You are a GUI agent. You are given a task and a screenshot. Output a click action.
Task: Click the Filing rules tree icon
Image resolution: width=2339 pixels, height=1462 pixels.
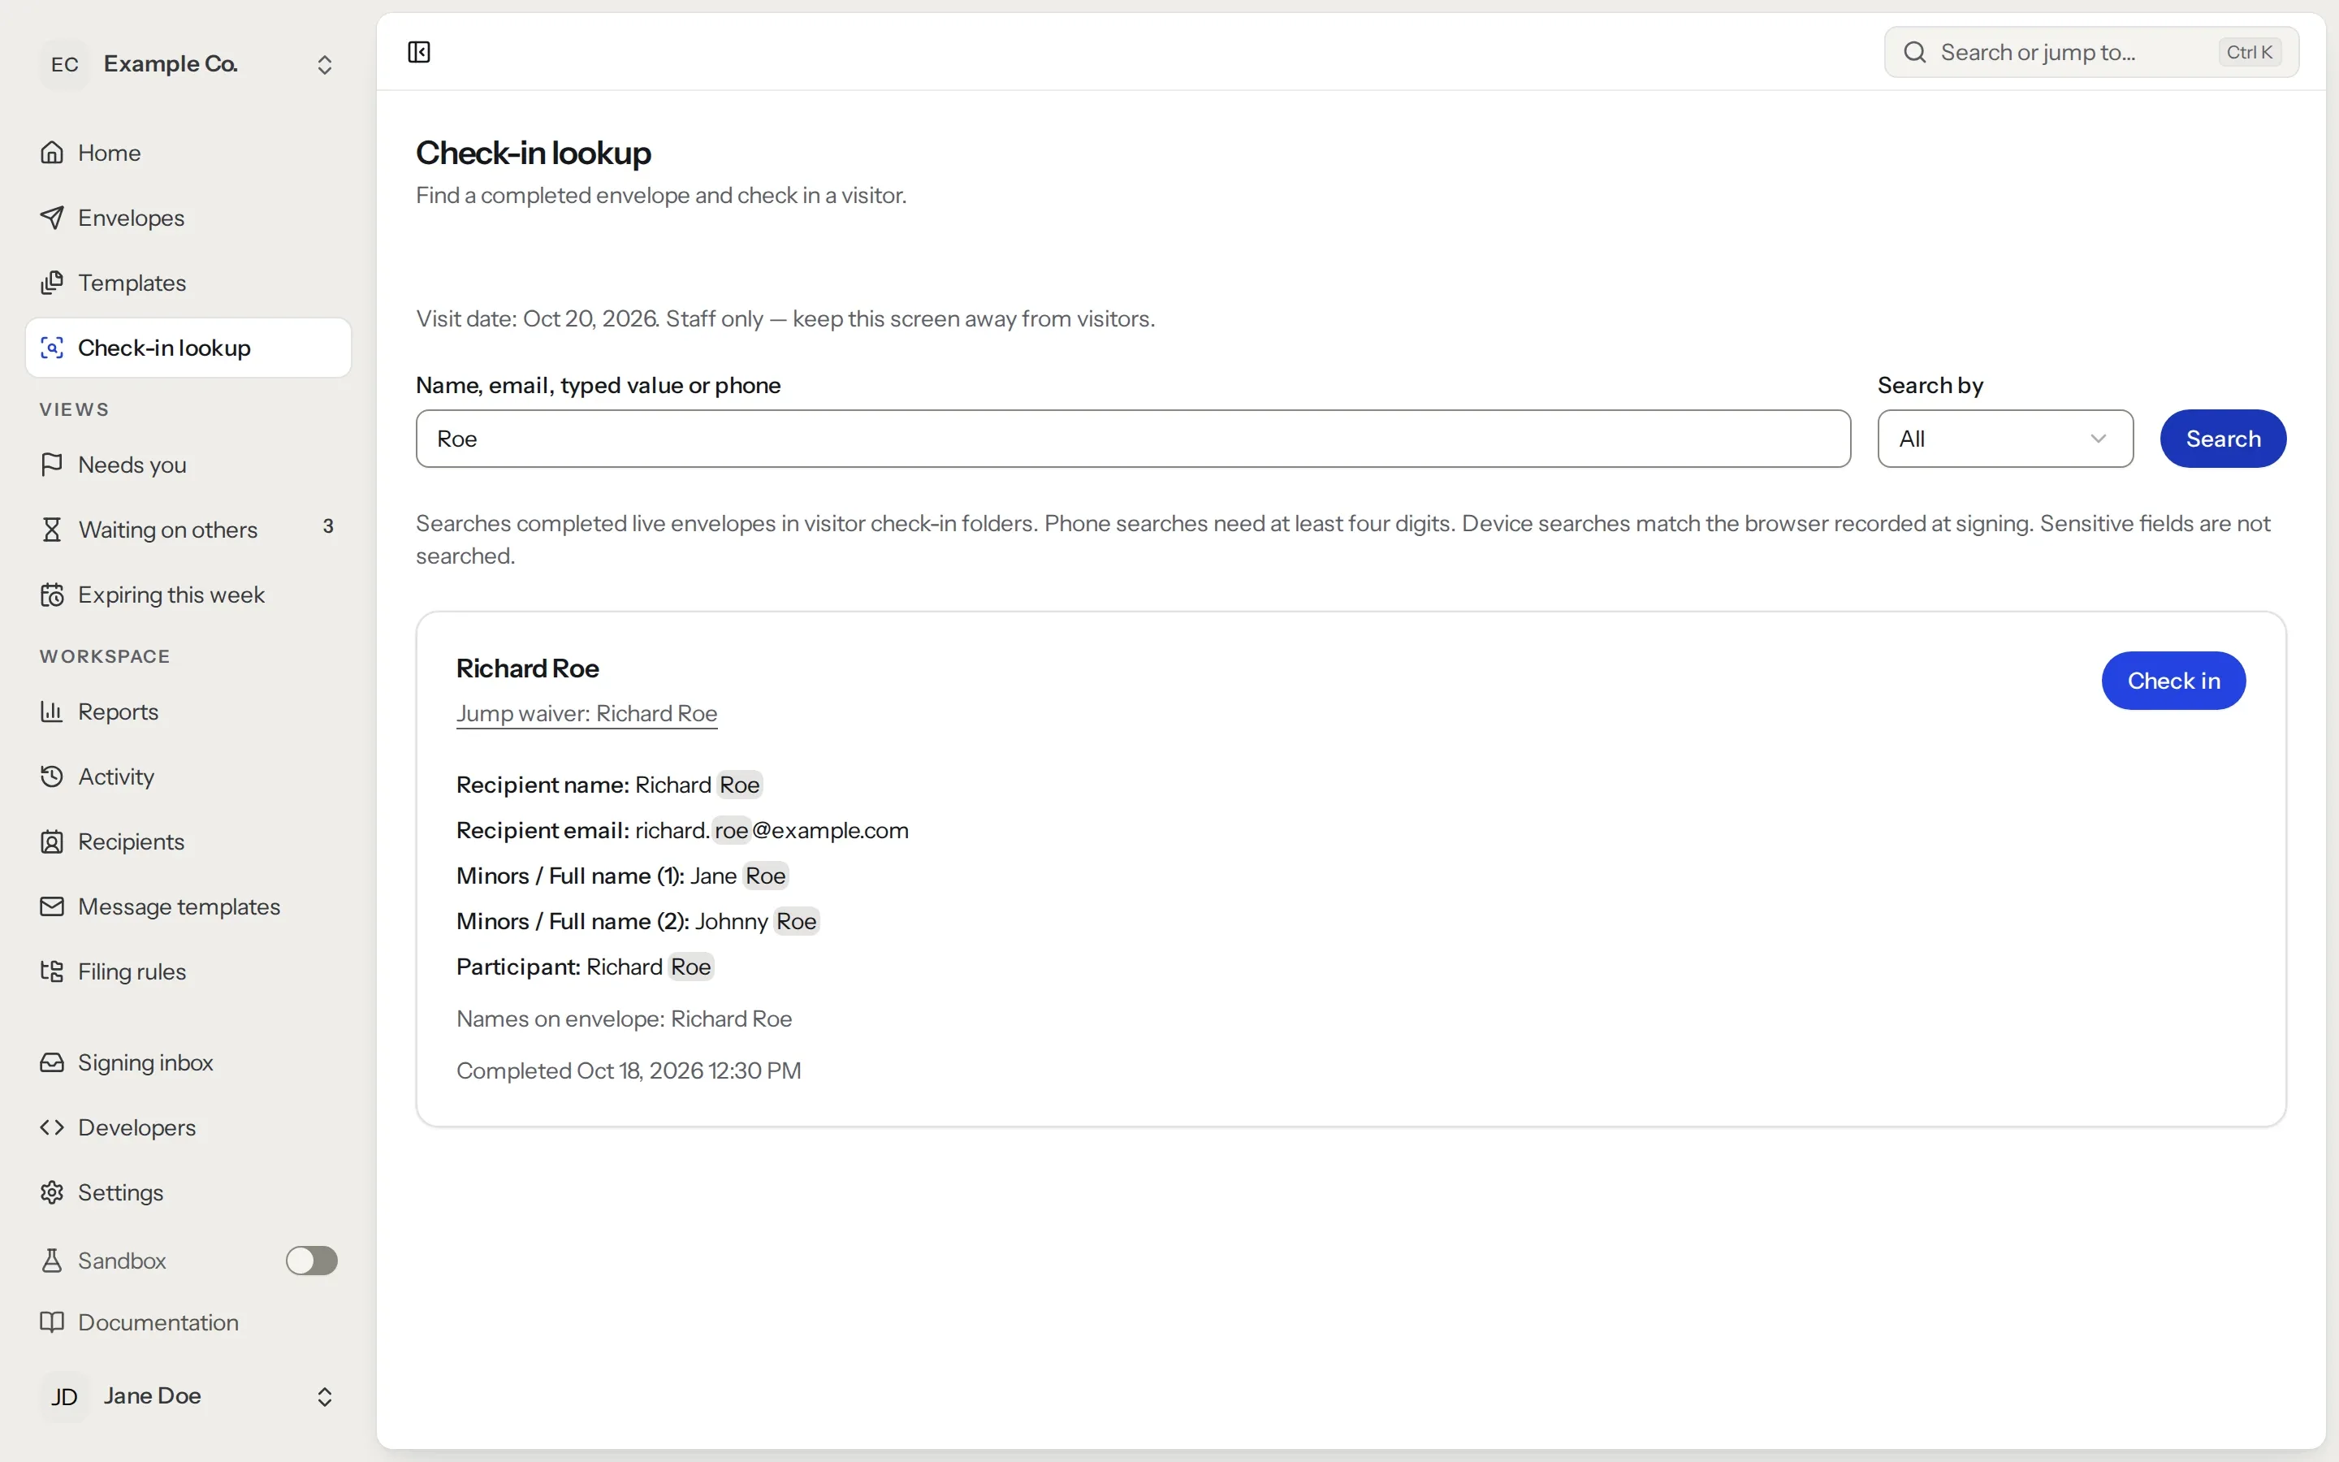(52, 971)
